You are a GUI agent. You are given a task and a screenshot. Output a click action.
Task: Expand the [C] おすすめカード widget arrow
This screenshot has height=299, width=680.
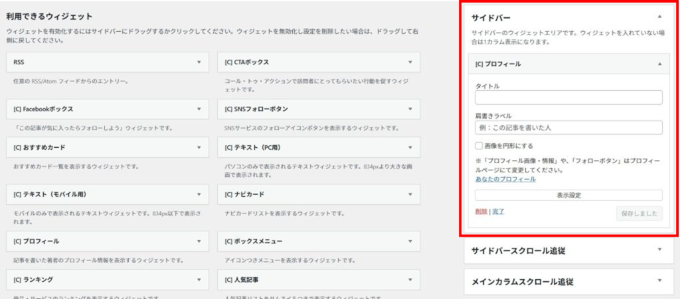pos(199,147)
